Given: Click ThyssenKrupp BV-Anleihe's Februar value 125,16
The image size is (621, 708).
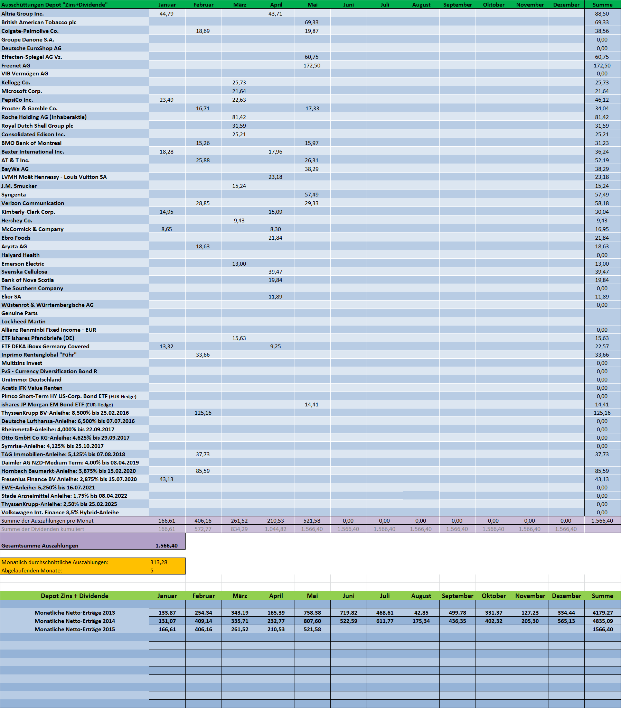Looking at the screenshot, I should pos(203,414).
